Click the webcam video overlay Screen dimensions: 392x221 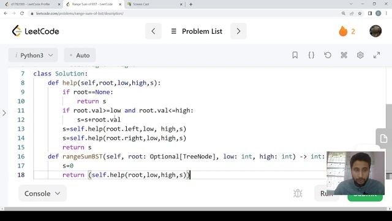point(355,173)
